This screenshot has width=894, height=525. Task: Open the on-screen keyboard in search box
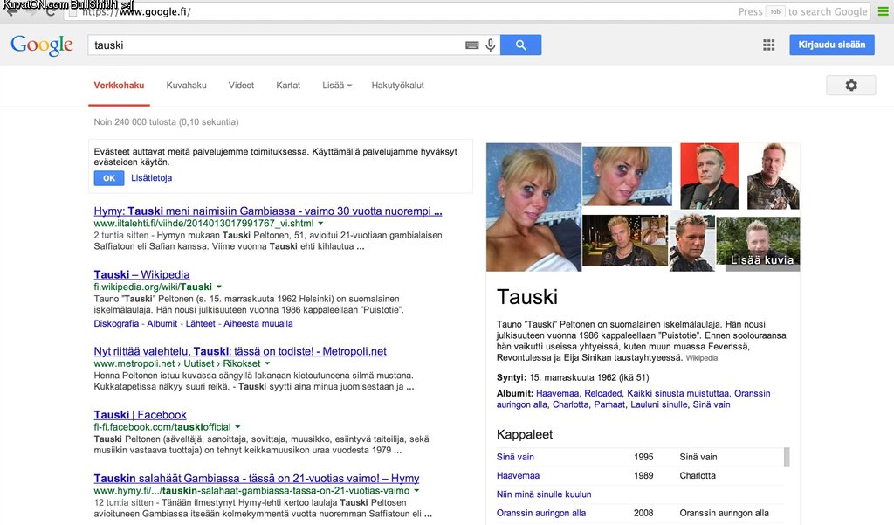pyautogui.click(x=471, y=45)
